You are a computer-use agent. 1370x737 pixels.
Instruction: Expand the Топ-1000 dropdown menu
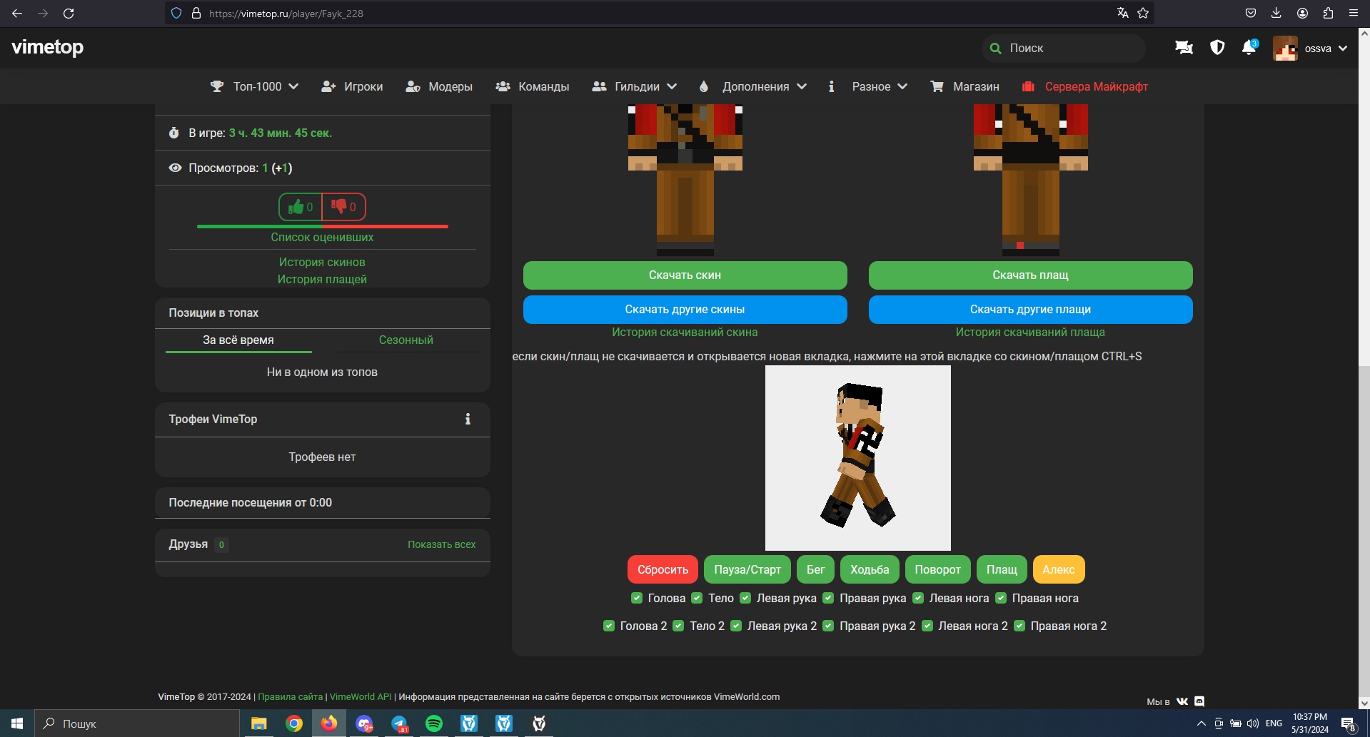point(255,86)
